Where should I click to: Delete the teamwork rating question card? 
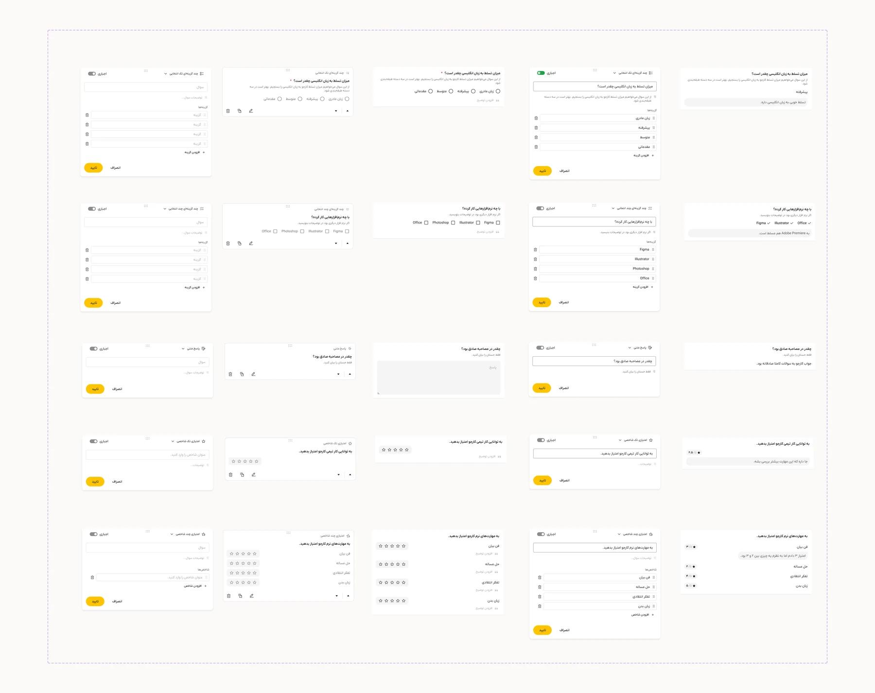coord(230,474)
